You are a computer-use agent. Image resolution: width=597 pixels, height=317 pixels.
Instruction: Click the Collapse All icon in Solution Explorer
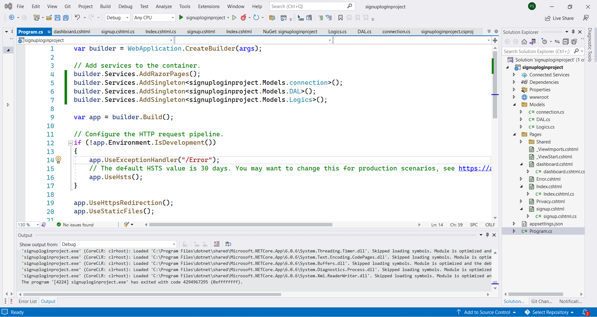566,42
